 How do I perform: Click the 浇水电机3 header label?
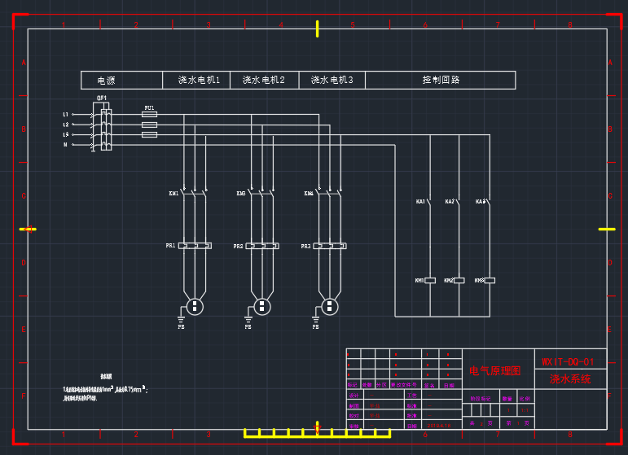332,81
